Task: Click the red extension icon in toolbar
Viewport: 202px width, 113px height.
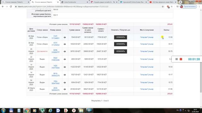Action: (x=168, y=7)
